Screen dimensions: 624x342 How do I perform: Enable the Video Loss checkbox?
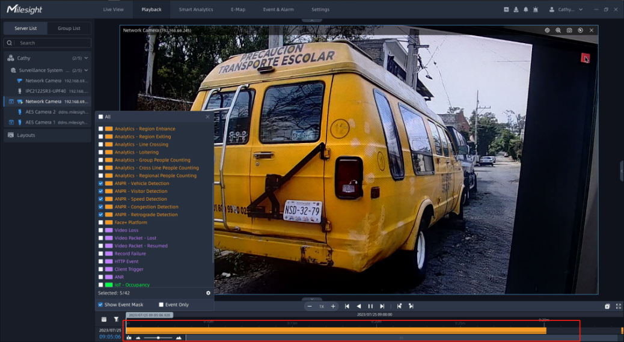(x=100, y=230)
